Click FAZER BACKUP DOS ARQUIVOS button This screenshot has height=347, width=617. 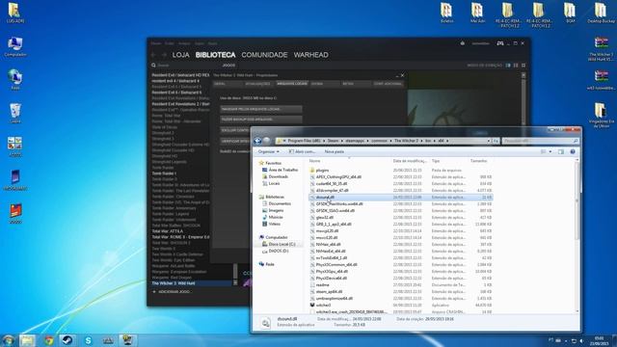(x=261, y=120)
